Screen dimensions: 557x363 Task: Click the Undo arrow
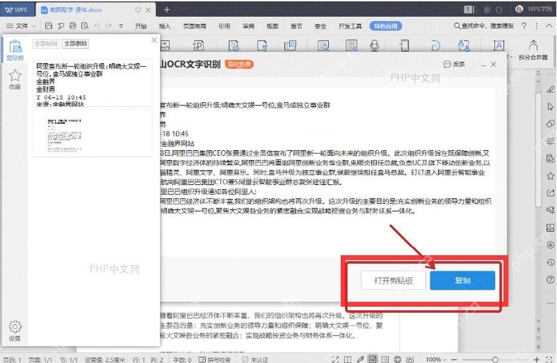(x=97, y=25)
